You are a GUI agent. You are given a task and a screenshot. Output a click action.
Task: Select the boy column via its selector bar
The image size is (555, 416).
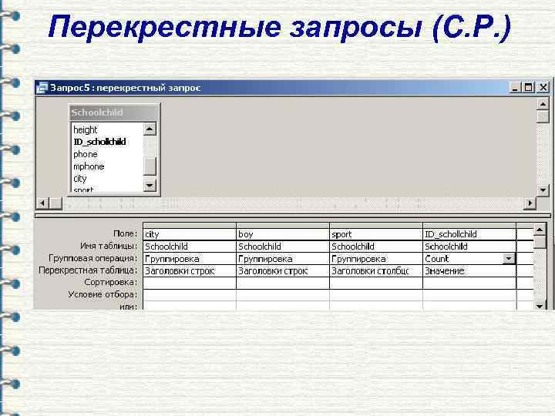click(283, 225)
